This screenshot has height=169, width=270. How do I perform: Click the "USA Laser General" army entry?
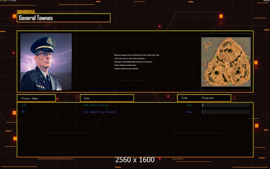[96, 105]
